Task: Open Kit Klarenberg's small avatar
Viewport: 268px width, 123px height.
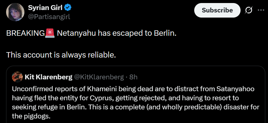Action: coord(18,77)
